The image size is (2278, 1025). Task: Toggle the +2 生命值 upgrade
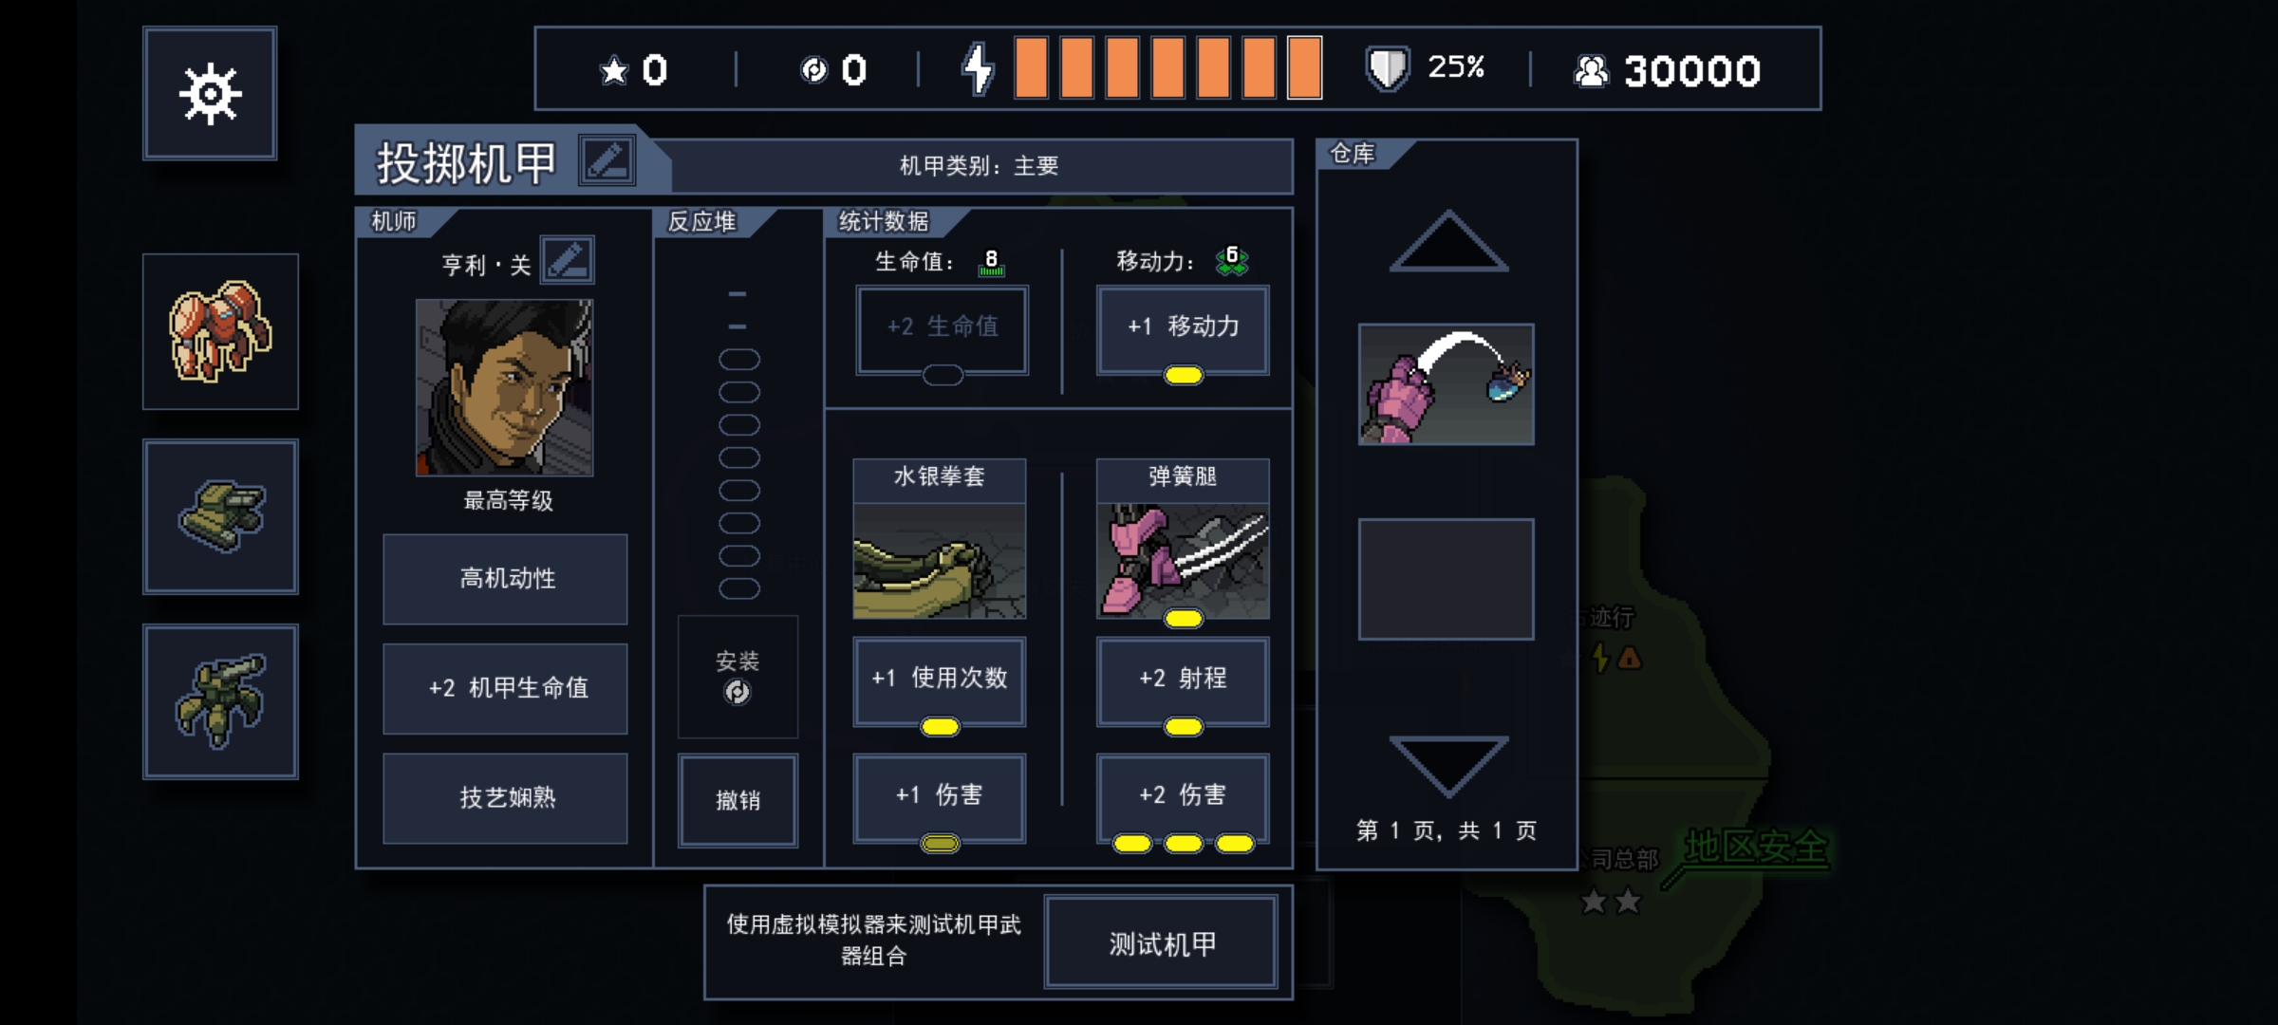(943, 330)
